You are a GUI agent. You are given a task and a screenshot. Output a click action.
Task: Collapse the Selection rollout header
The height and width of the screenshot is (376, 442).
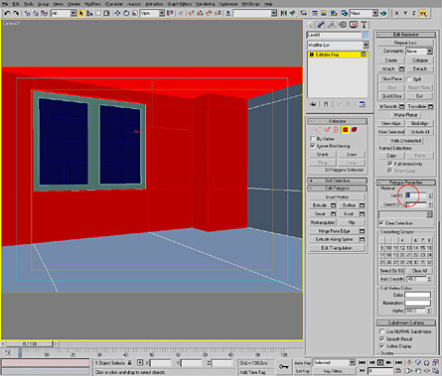tap(338, 121)
